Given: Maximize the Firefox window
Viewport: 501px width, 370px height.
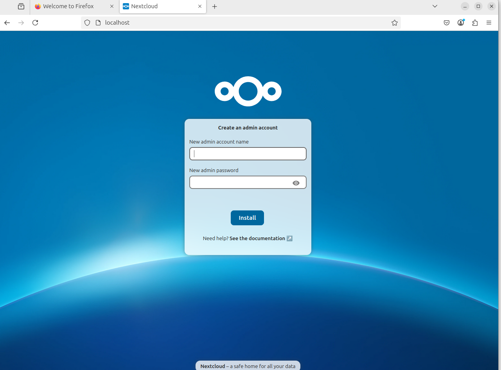Looking at the screenshot, I should click(478, 6).
